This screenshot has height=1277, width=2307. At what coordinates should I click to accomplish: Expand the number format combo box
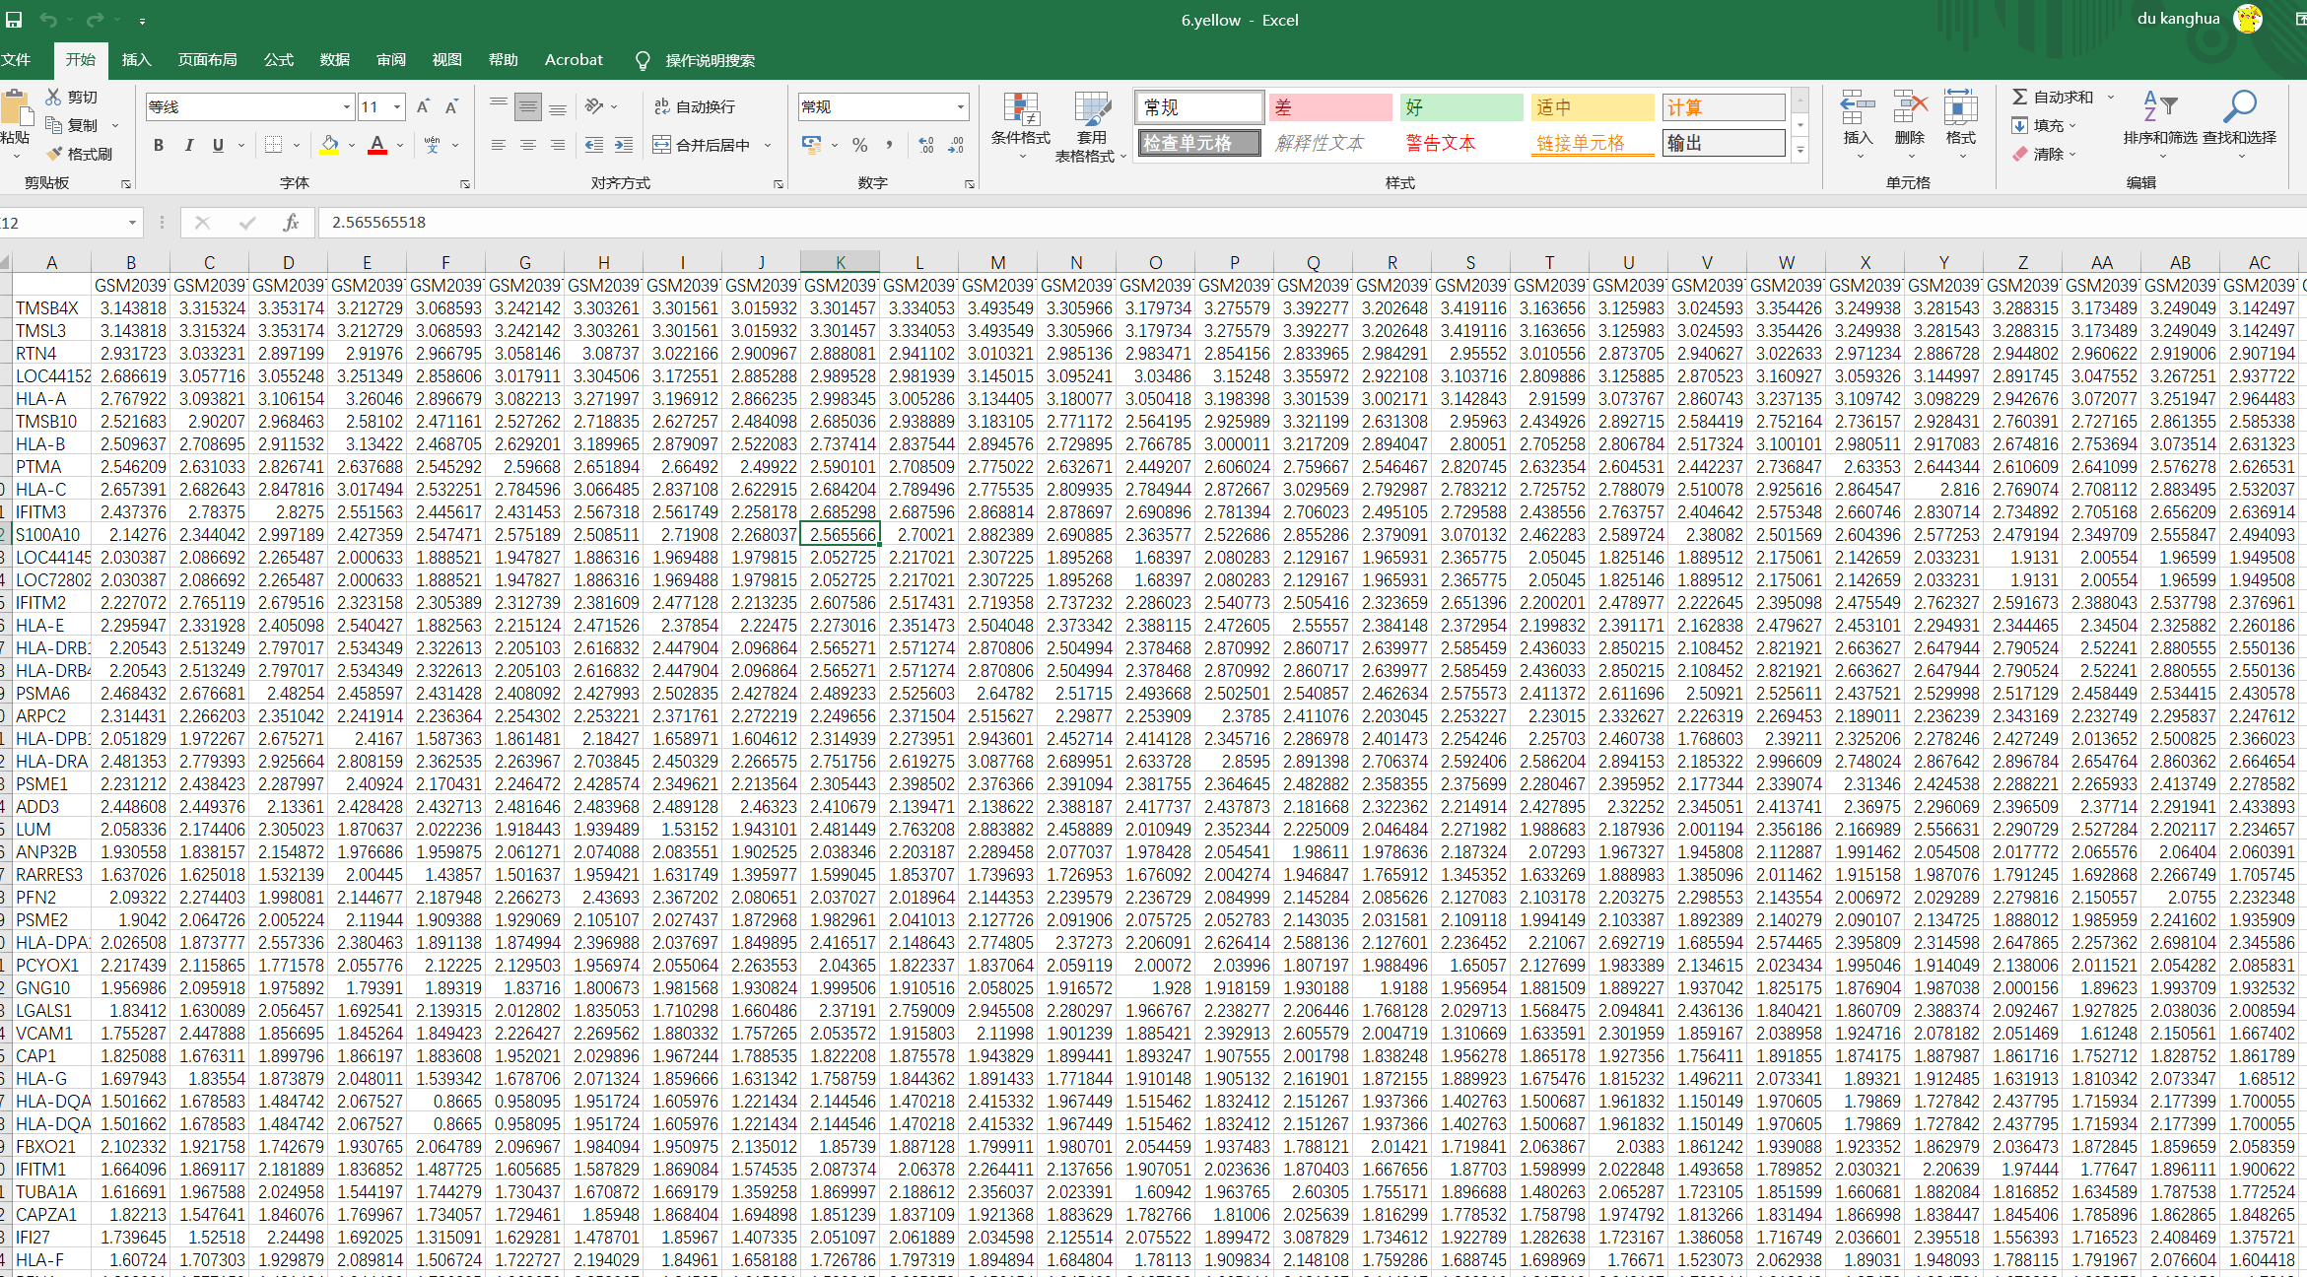click(x=960, y=106)
